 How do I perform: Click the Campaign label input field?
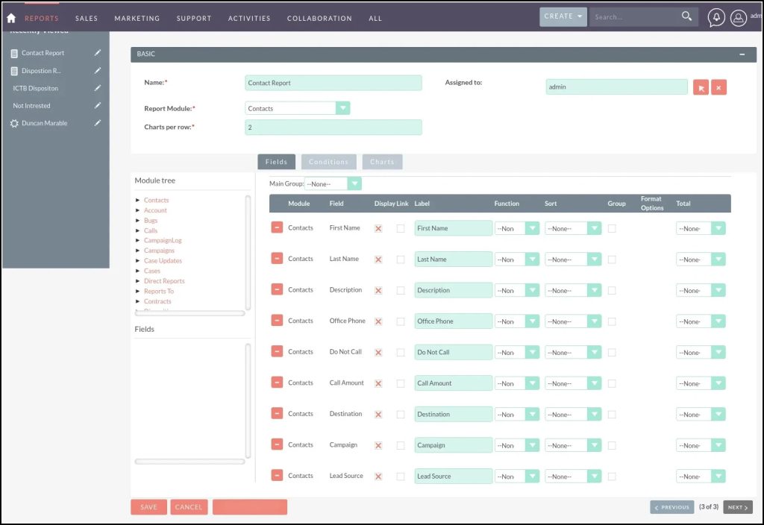453,445
